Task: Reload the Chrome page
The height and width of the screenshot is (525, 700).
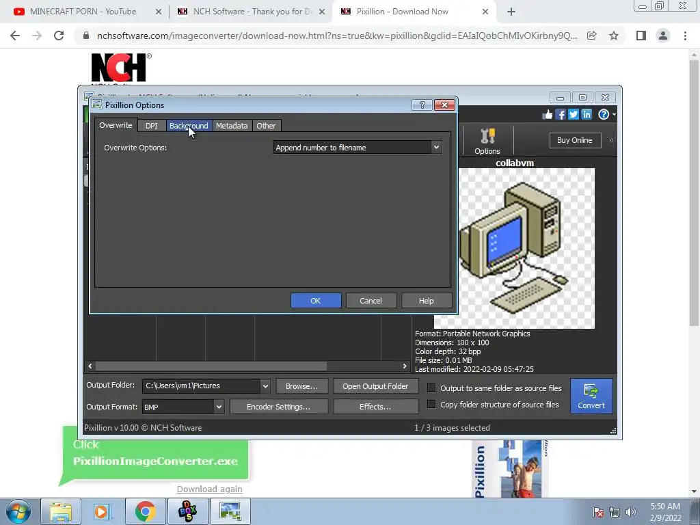Action: pyautogui.click(x=59, y=36)
